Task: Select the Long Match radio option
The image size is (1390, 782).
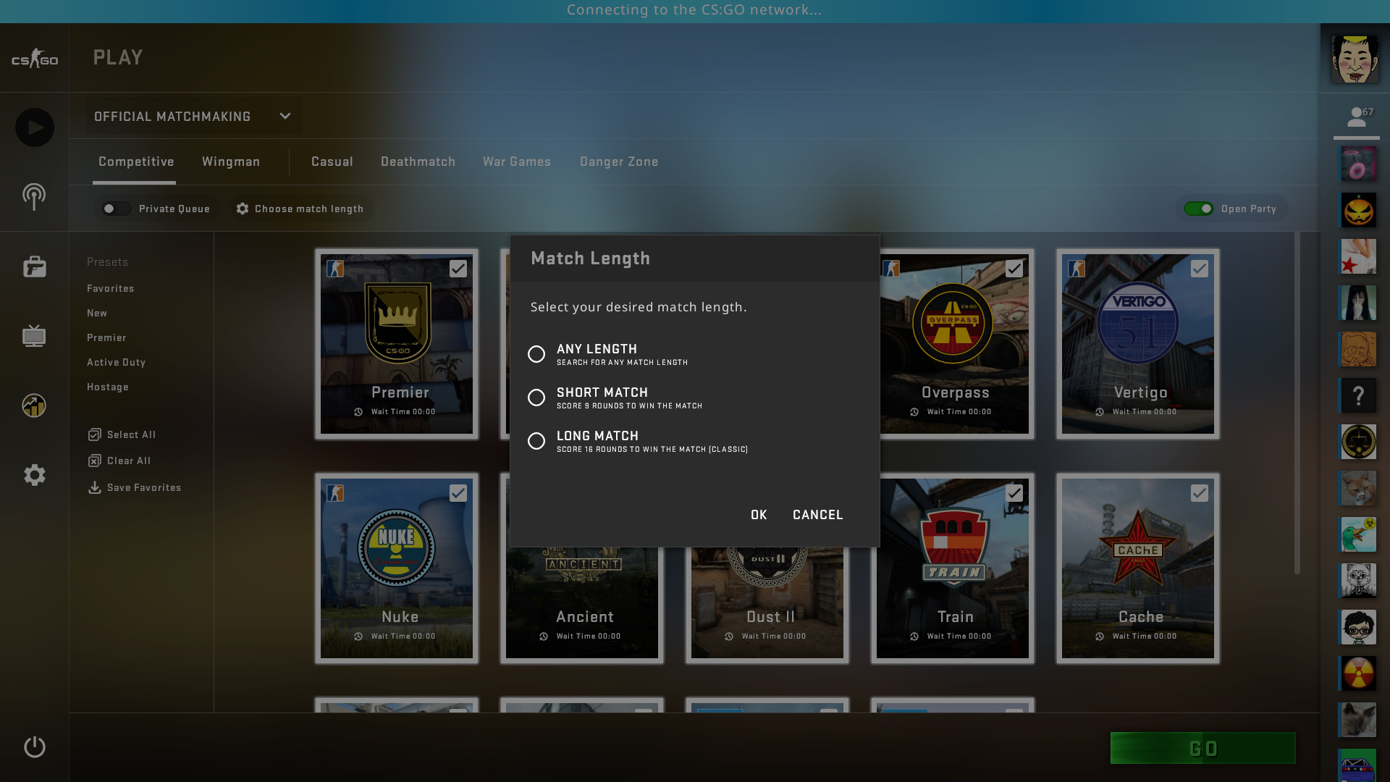Action: (536, 441)
